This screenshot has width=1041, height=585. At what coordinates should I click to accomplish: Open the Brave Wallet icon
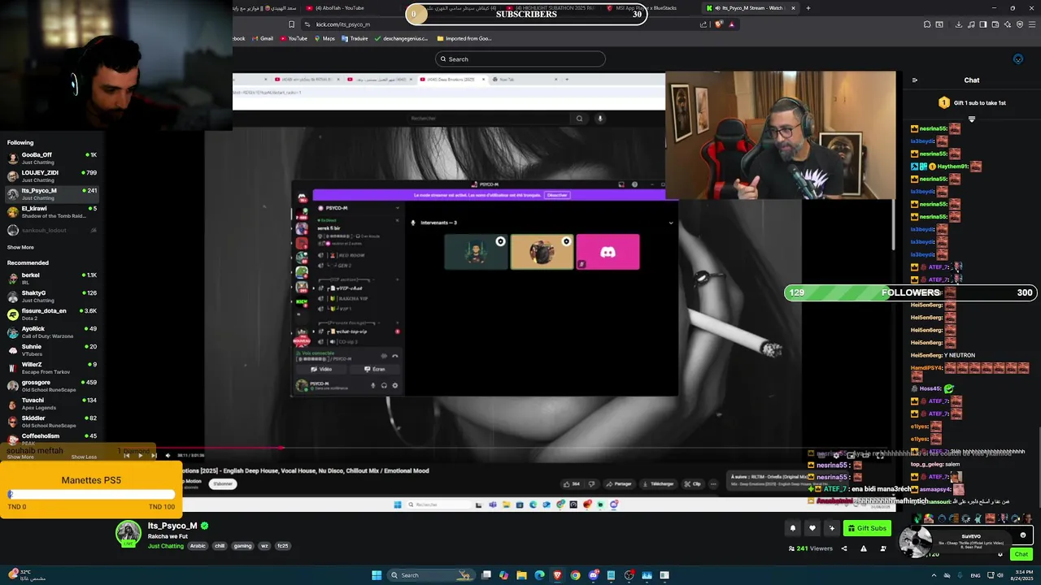pyautogui.click(x=995, y=24)
